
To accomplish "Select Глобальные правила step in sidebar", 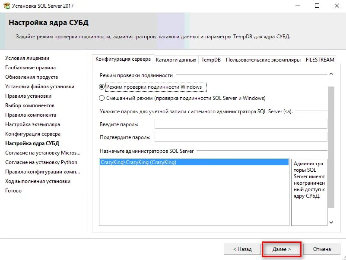I will coord(30,68).
